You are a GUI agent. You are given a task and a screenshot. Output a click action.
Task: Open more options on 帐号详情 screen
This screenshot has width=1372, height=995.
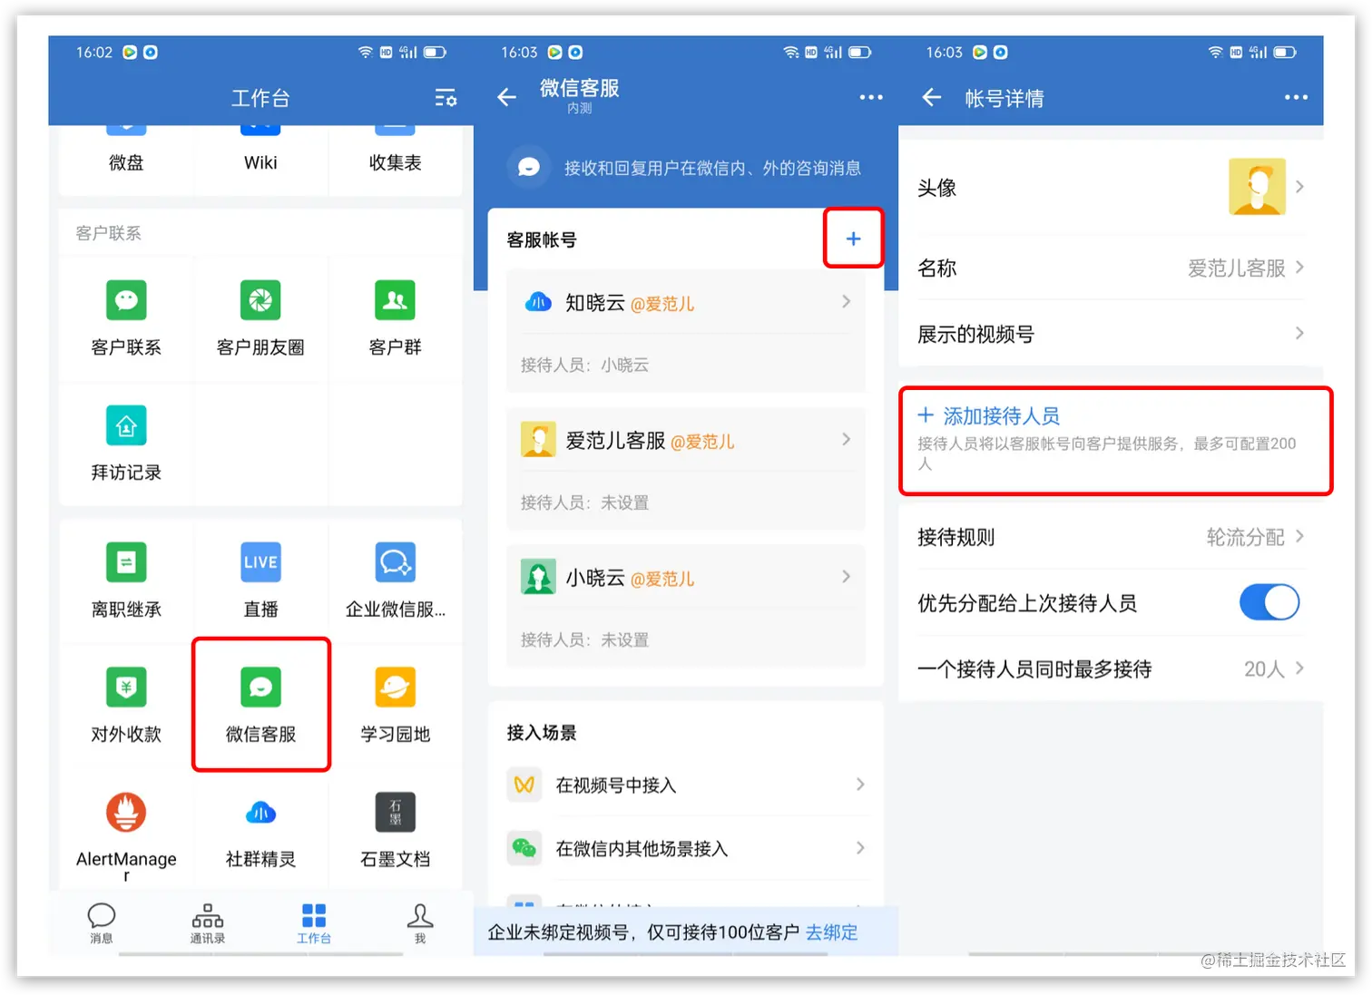pos(1296,97)
